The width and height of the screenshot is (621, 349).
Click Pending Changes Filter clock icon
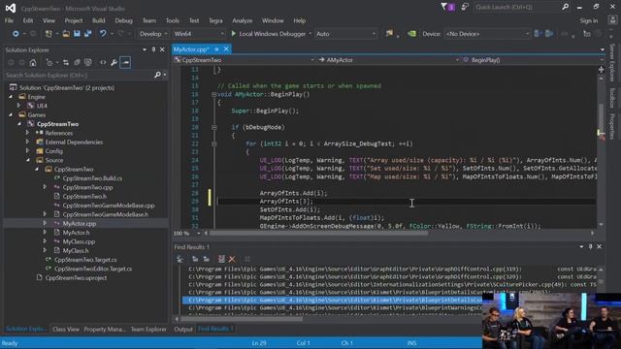[49, 62]
